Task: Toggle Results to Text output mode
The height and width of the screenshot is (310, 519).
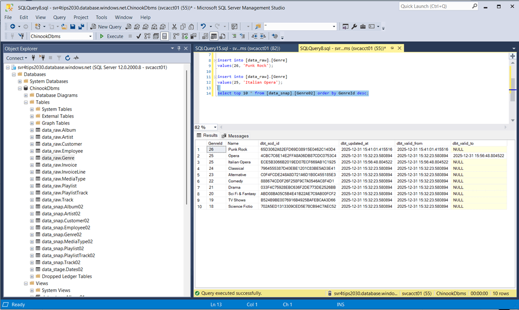Action: [205, 36]
